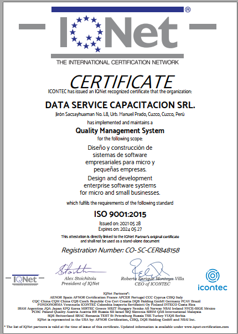238x334 pixels.
Task: Click Alex Stoichitoiu's signature
Action: pyautogui.click(x=80, y=269)
